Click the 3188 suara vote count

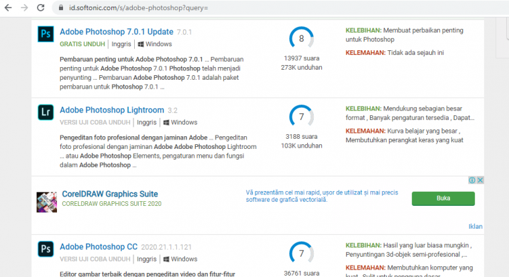coord(302,137)
